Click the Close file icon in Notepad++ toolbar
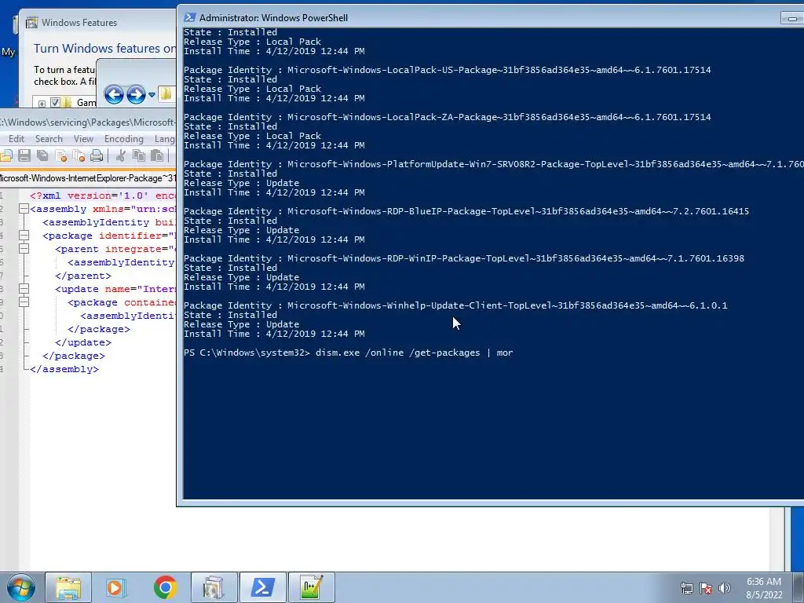Screen dimensions: 804x603 [60, 155]
